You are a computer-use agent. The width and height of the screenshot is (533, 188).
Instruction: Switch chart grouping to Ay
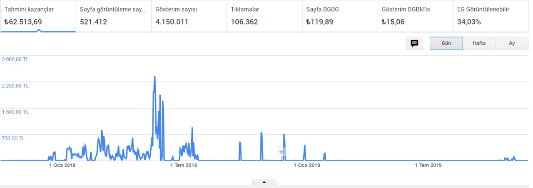click(512, 43)
